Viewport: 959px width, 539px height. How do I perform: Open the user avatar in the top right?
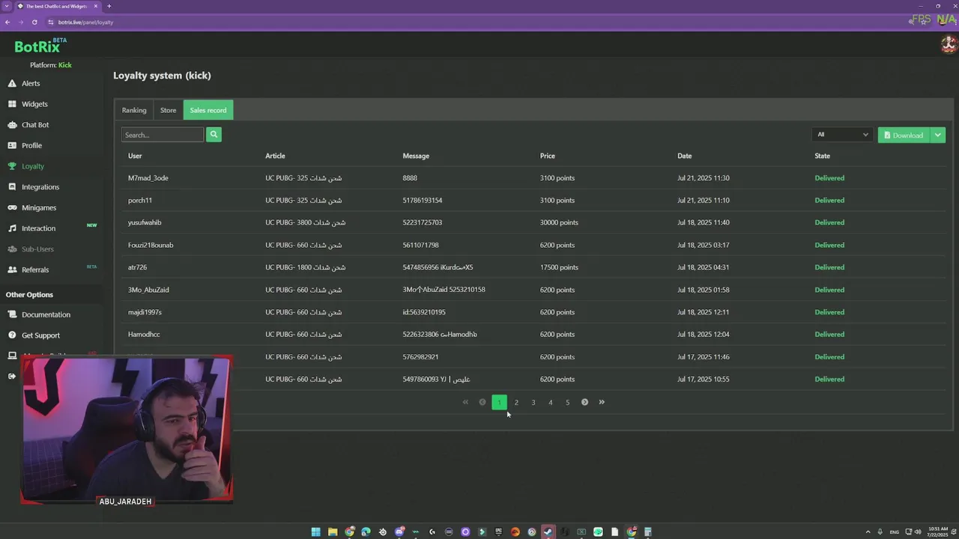point(949,45)
